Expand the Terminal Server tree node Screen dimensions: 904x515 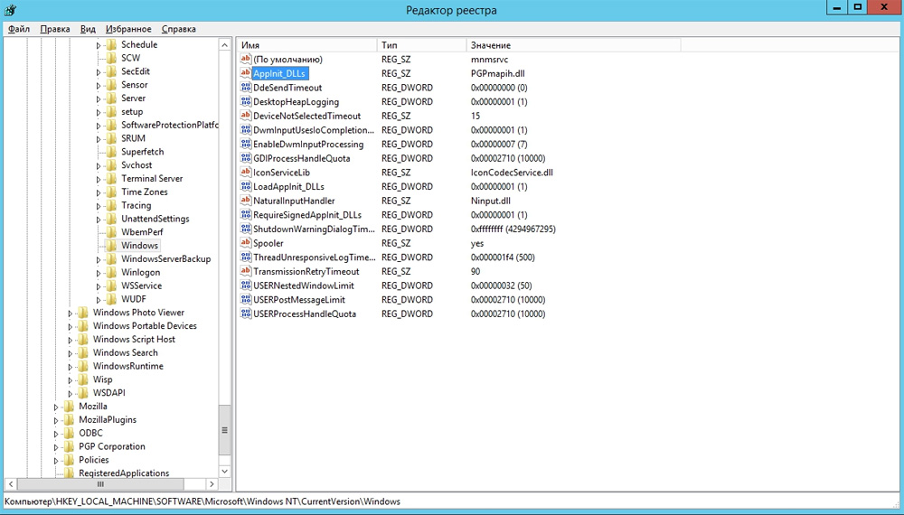click(x=98, y=179)
